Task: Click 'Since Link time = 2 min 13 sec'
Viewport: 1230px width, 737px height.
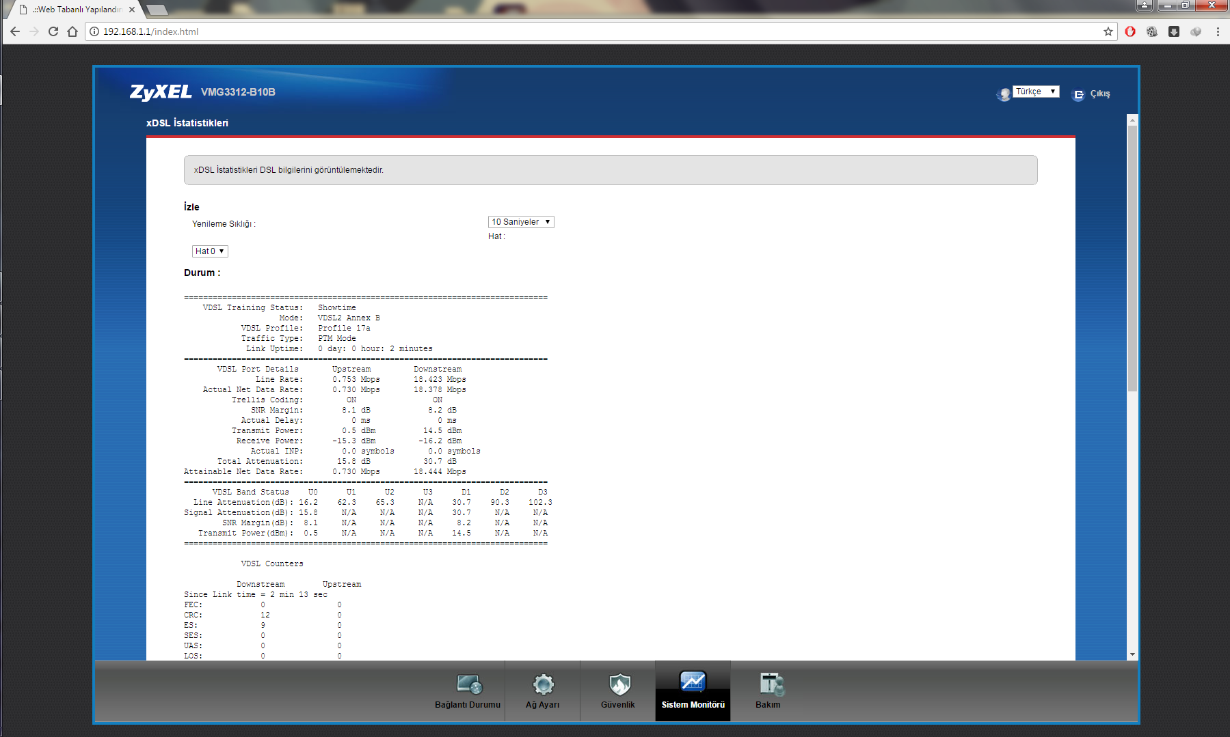Action: 256,595
